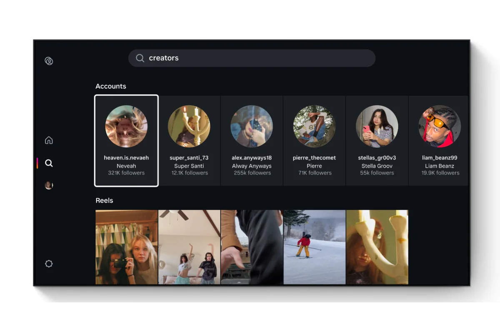Select username liam_beanz99
Screen dimensions: 500x324
click(440, 158)
